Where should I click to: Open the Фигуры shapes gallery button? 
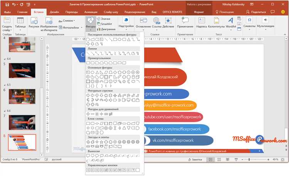point(90,22)
